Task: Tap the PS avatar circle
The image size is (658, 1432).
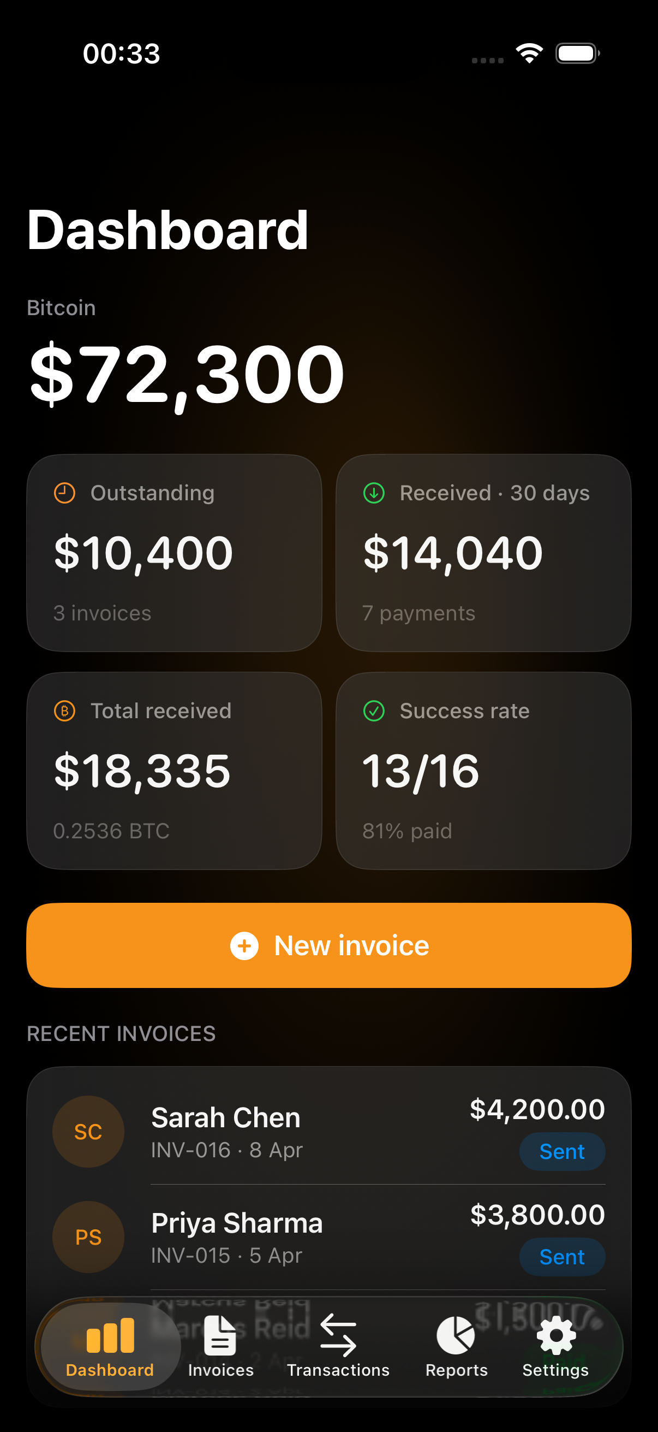Action: point(88,1237)
